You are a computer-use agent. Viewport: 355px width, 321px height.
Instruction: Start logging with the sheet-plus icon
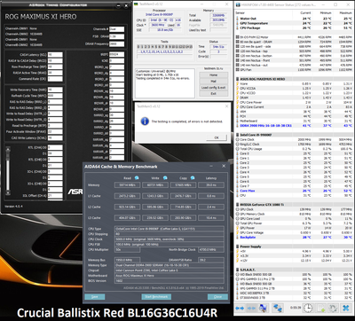(x=321, y=308)
